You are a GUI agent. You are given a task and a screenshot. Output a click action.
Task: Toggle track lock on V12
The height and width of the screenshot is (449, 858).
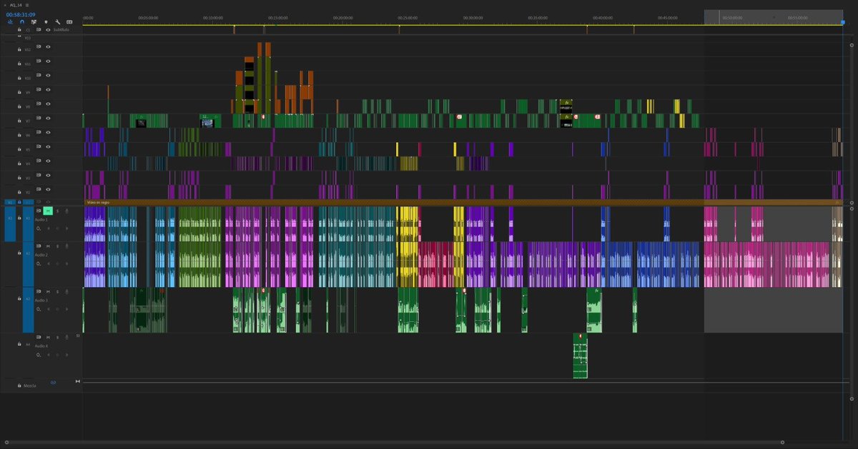point(19,49)
